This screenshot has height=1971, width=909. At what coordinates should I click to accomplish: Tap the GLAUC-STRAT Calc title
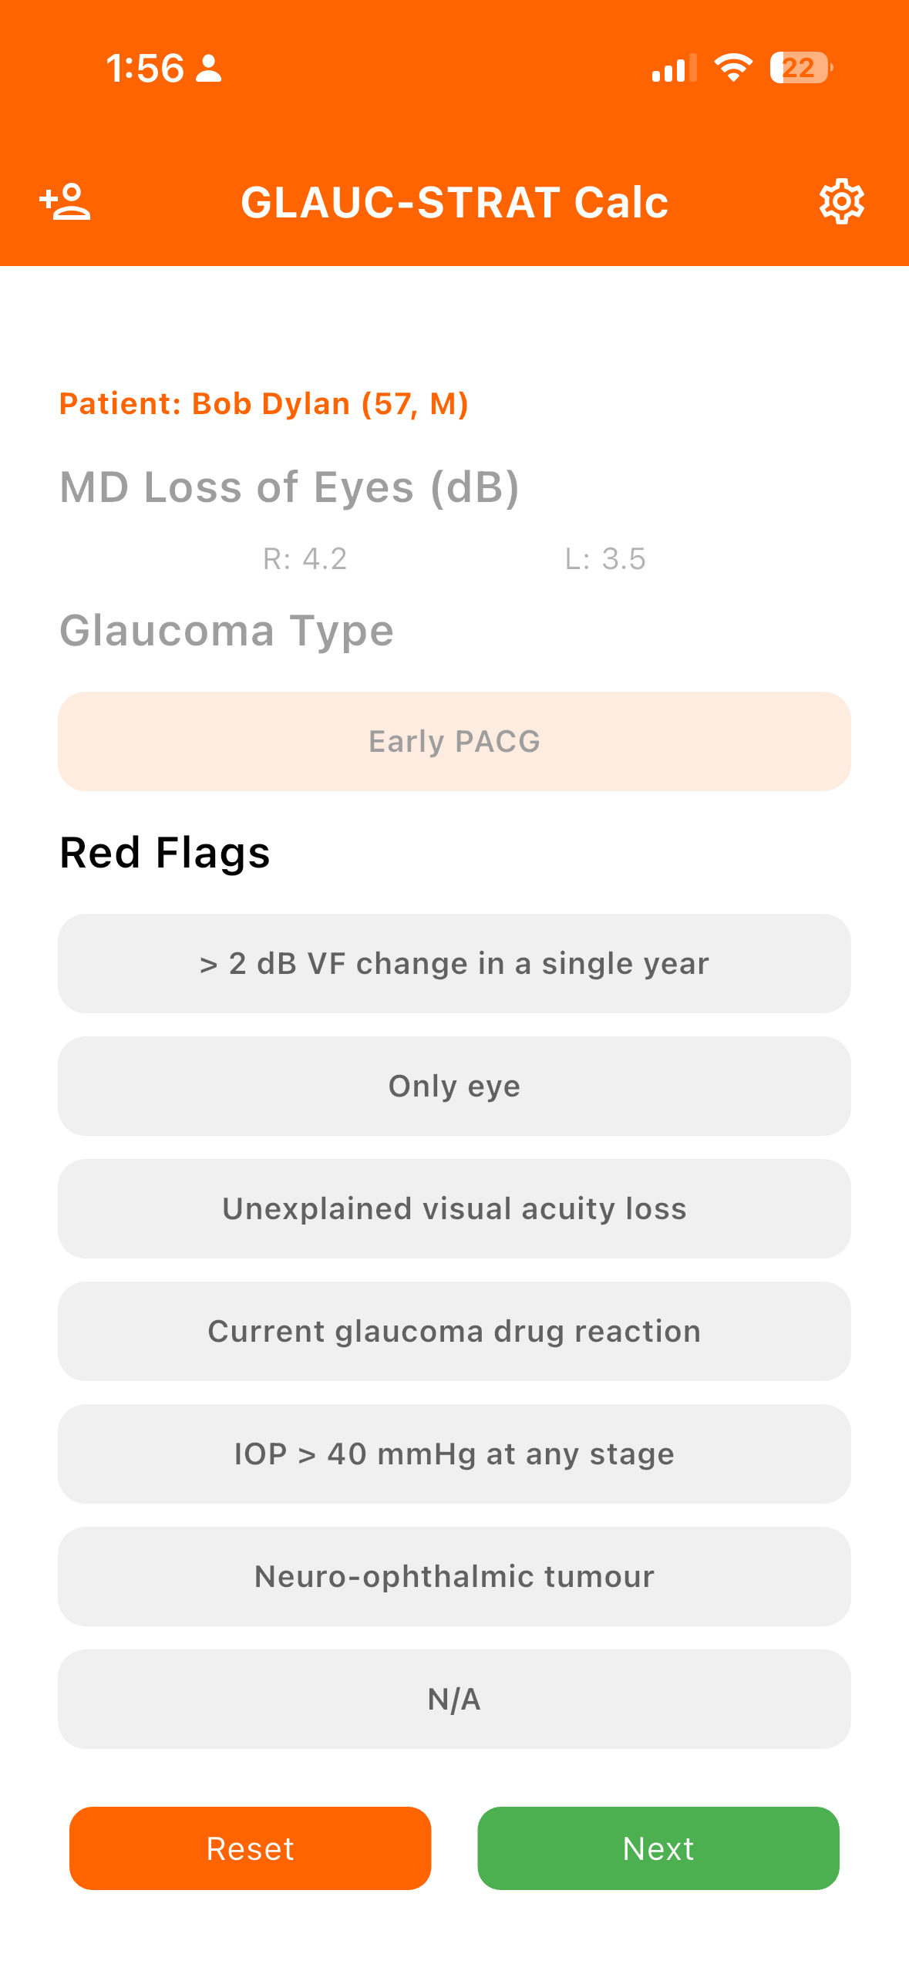coord(454,202)
